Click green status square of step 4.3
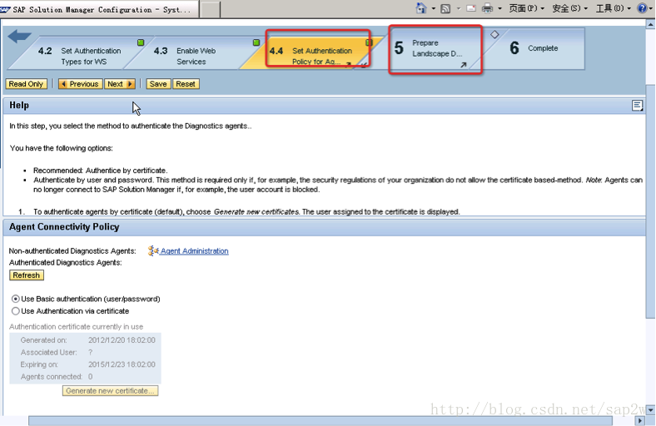Image resolution: width=656 pixels, height=426 pixels. click(256, 42)
